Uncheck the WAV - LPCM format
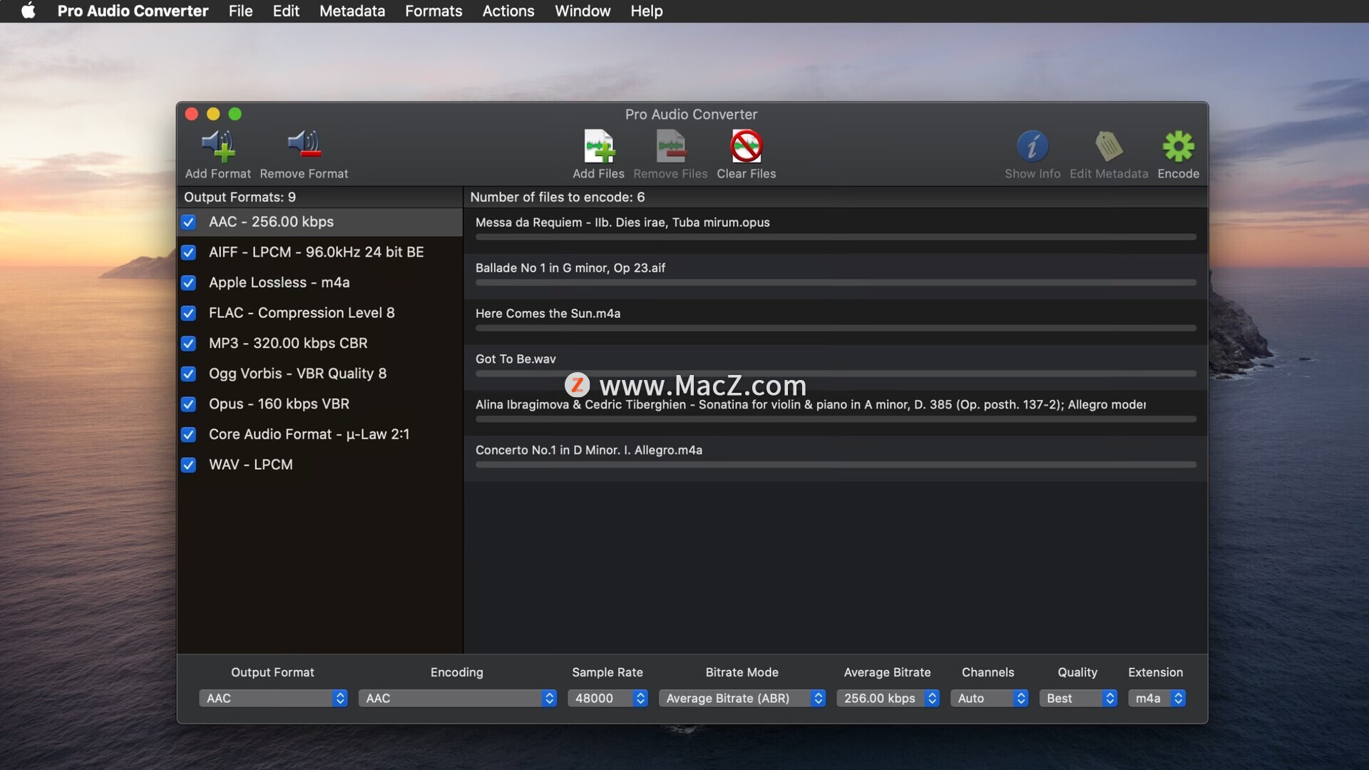 coord(188,465)
